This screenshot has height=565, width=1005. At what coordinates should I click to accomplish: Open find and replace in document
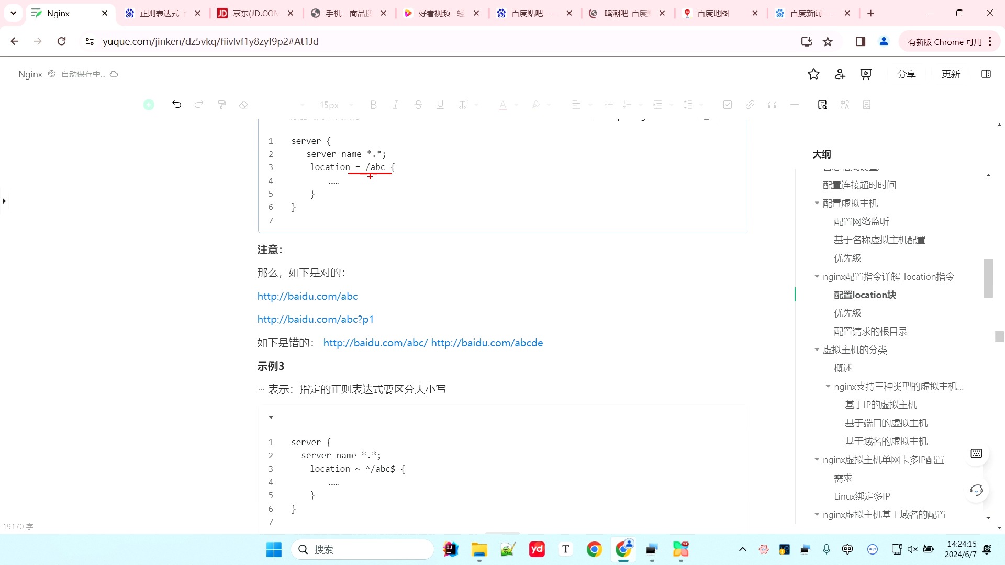822,105
